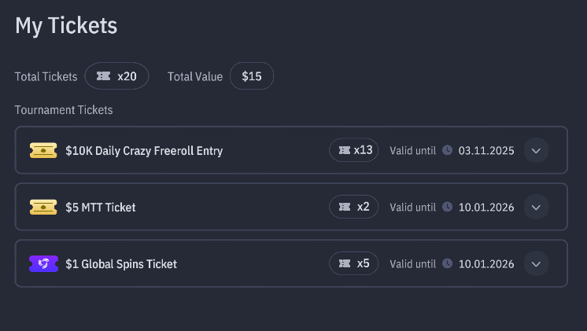587x331 pixels.
Task: Click the My Tickets page heading
Action: (x=66, y=25)
